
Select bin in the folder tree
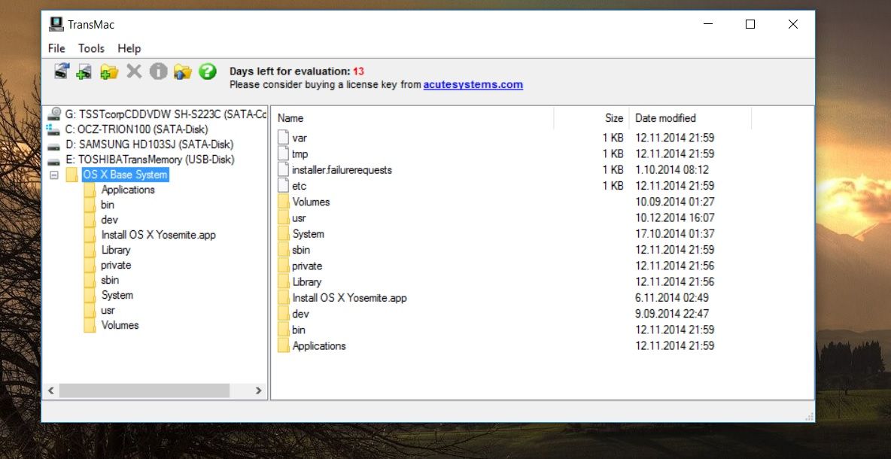point(108,205)
